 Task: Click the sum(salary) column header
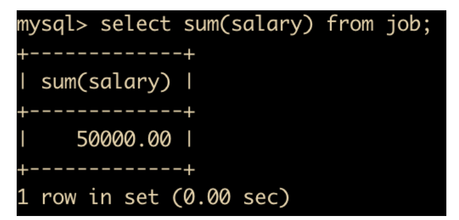pyautogui.click(x=106, y=82)
